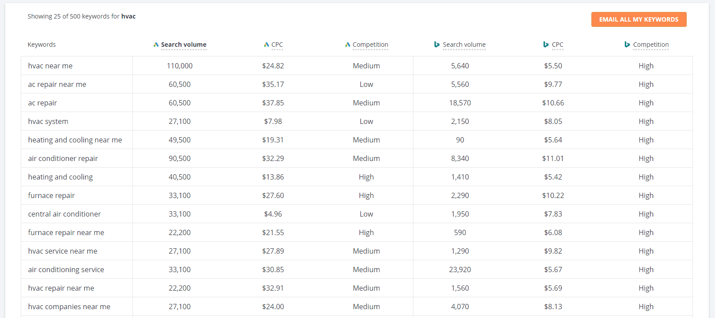This screenshot has width=715, height=318.
Task: Click the $37.85 CPC value
Action: click(x=273, y=103)
